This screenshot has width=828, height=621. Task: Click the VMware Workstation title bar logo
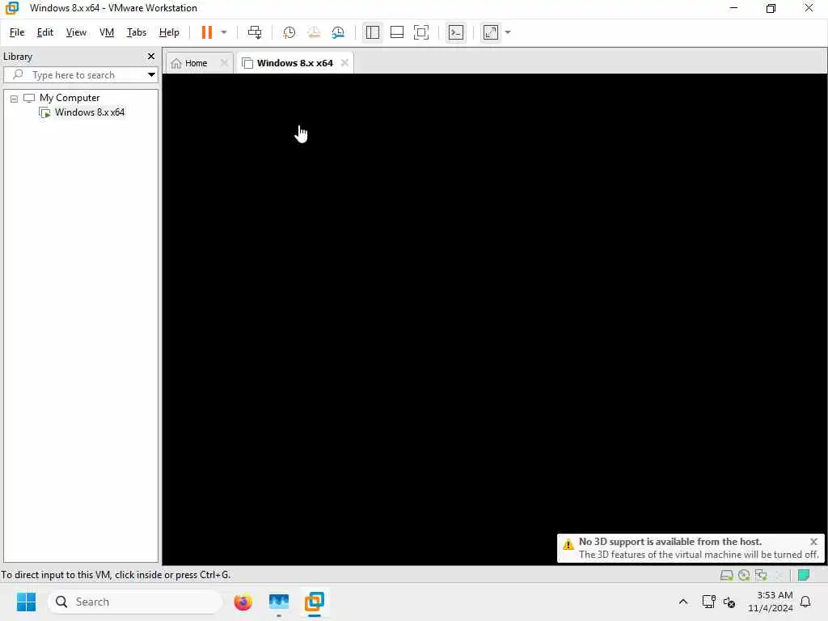pyautogui.click(x=11, y=8)
